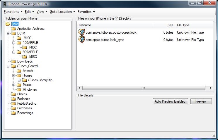
Task: Expand the Music folder node
Action: tap(13, 85)
